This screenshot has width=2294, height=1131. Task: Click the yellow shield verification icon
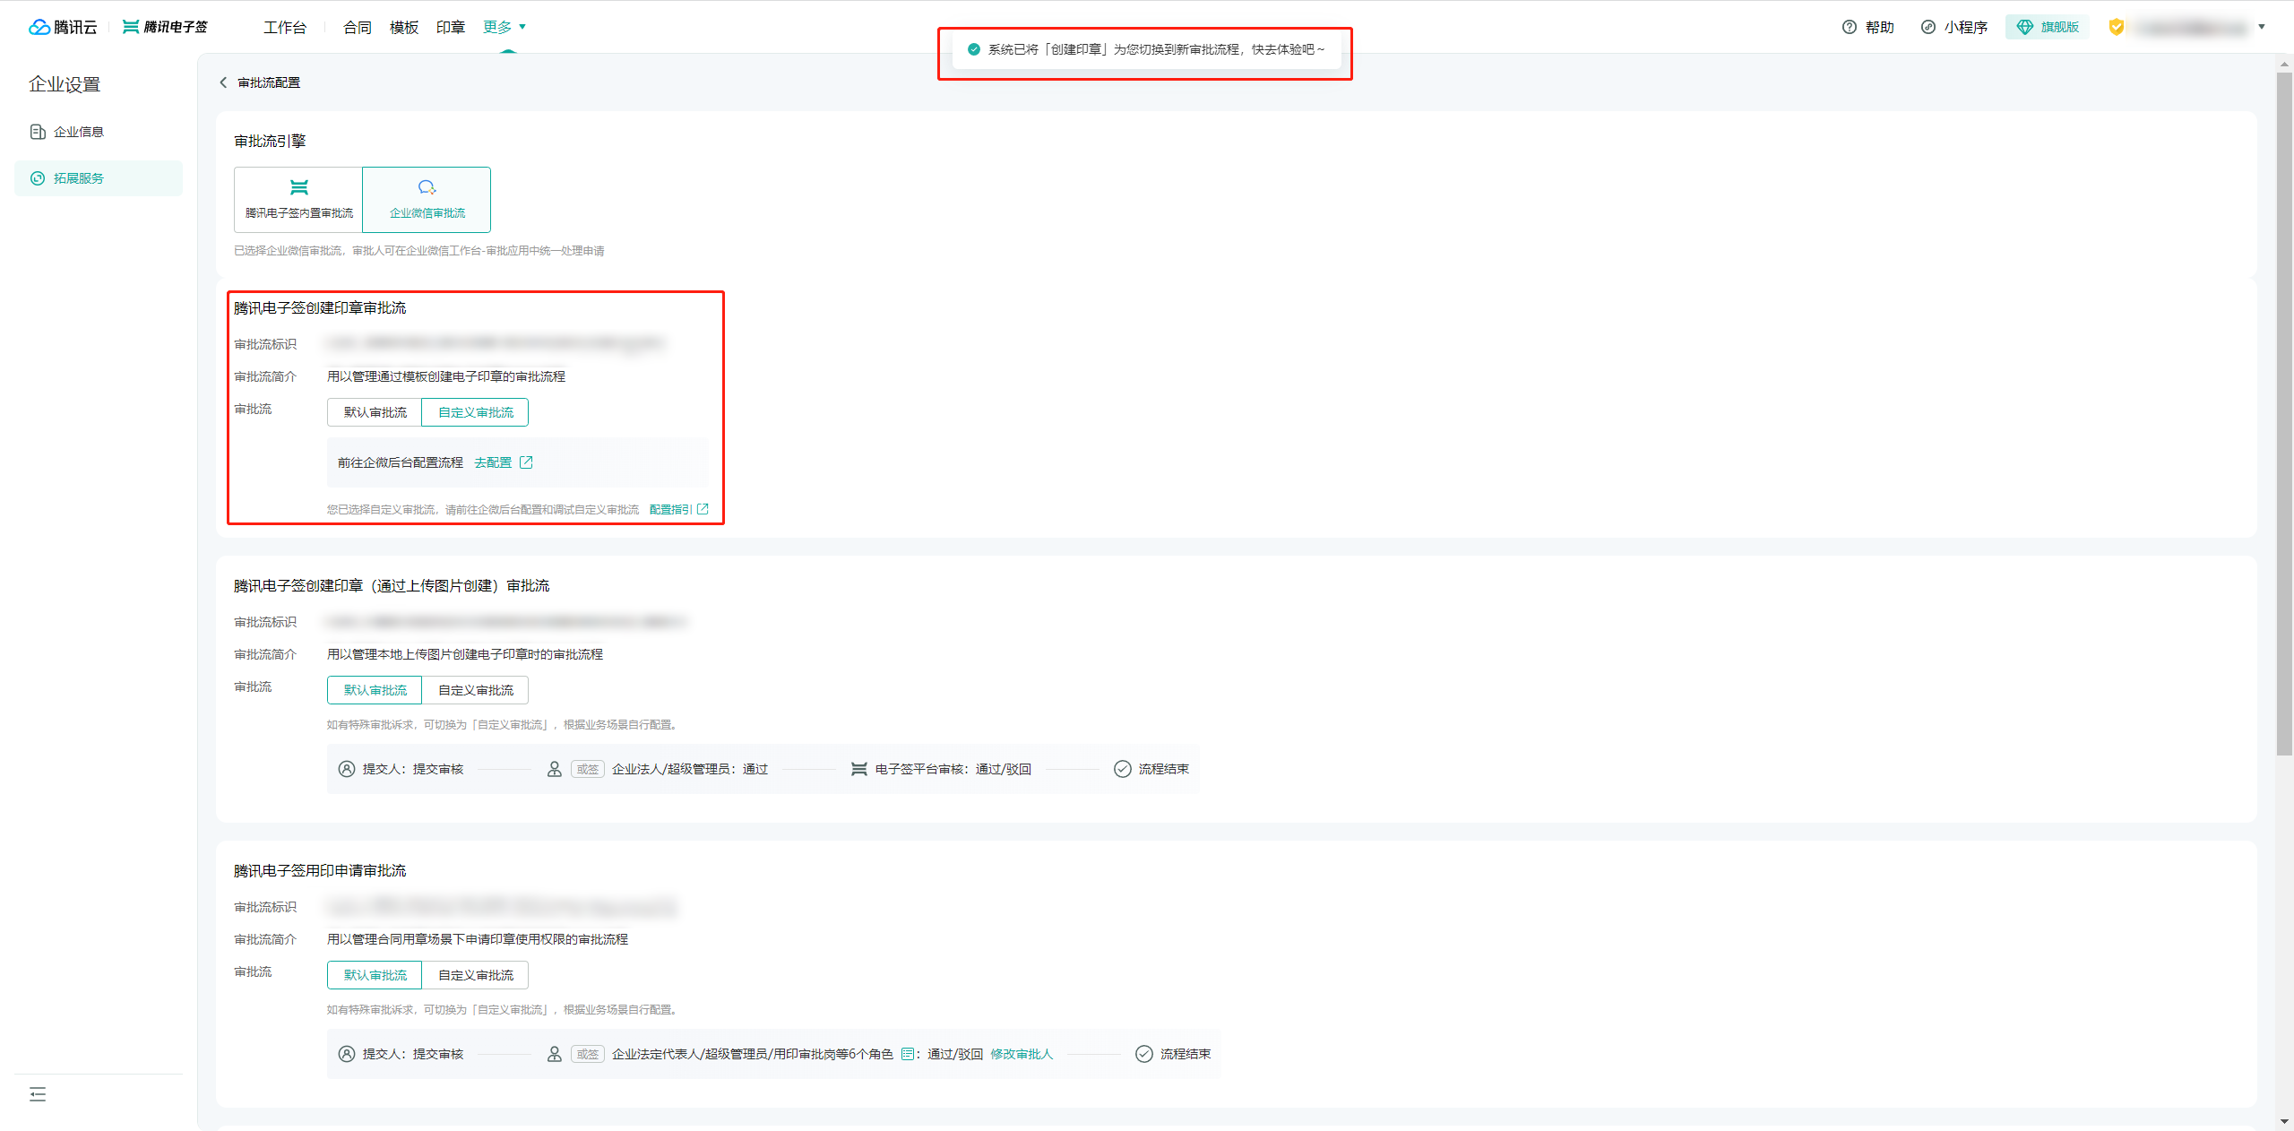2116,27
